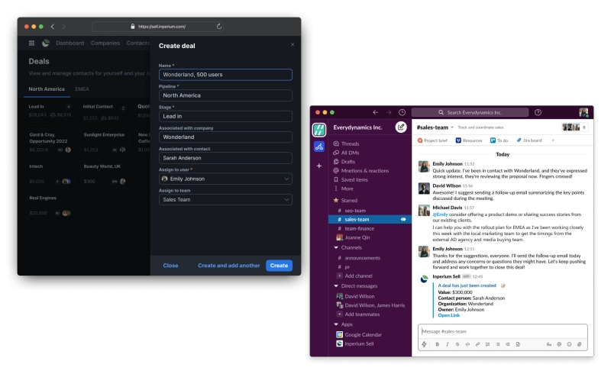The width and height of the screenshot is (611, 374).
Task: Collapse the Apps section in Slack
Action: click(x=336, y=324)
